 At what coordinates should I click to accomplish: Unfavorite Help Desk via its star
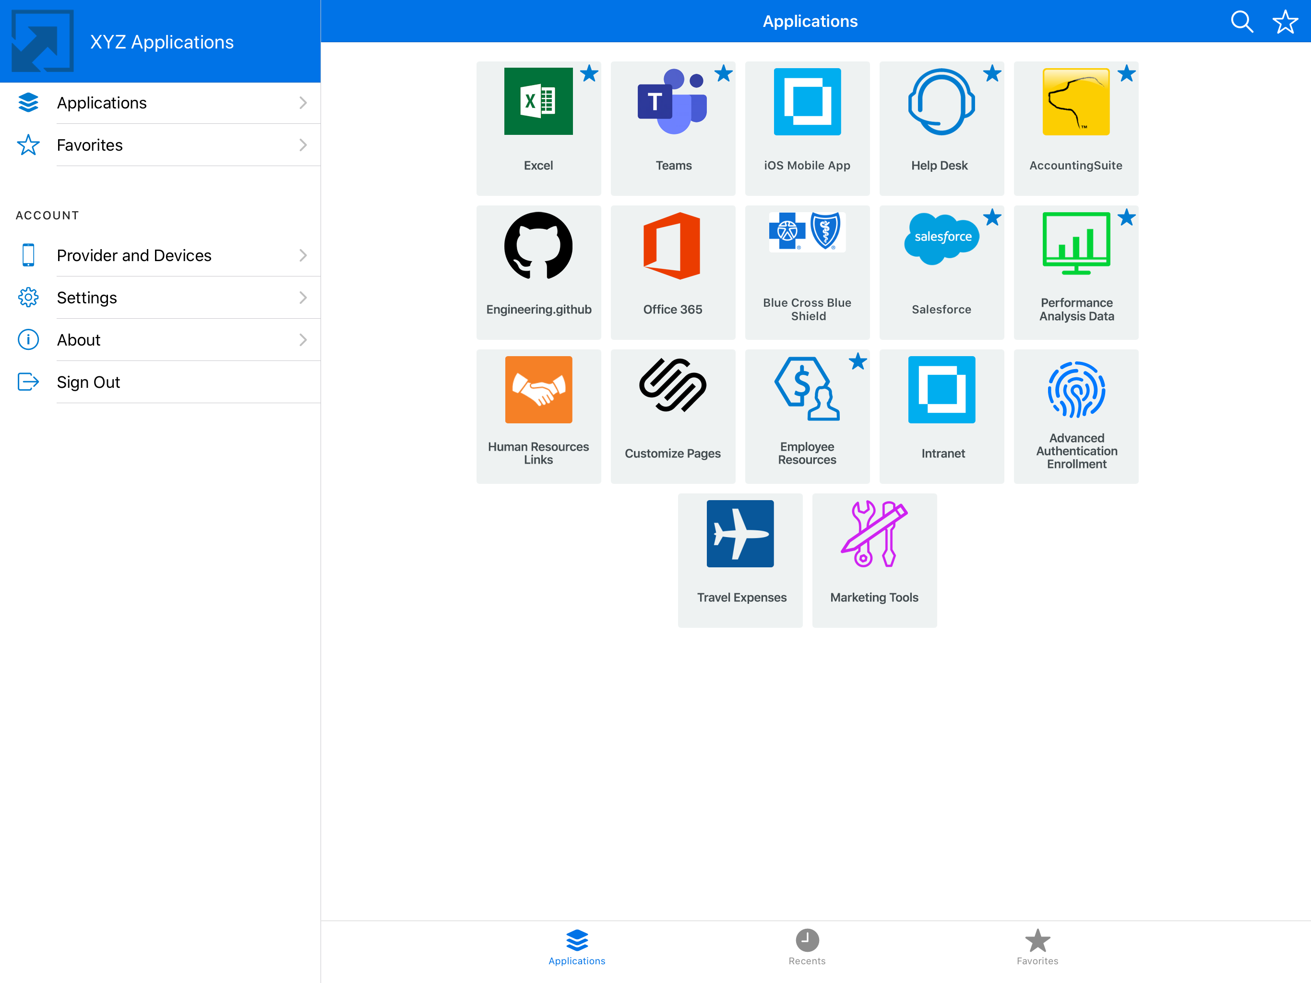coord(992,73)
